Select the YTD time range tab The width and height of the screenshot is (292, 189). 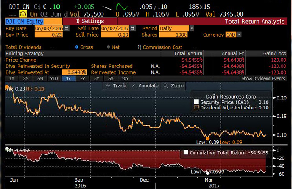pyautogui.click(x=54, y=78)
